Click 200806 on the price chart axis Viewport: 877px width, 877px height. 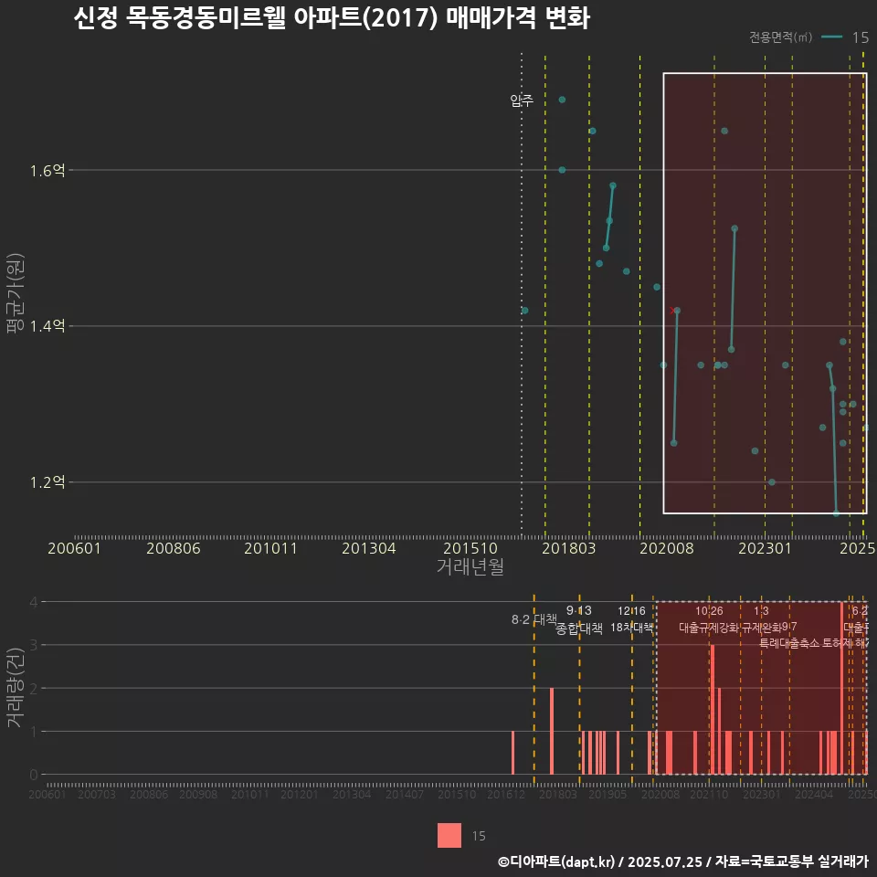174,548
